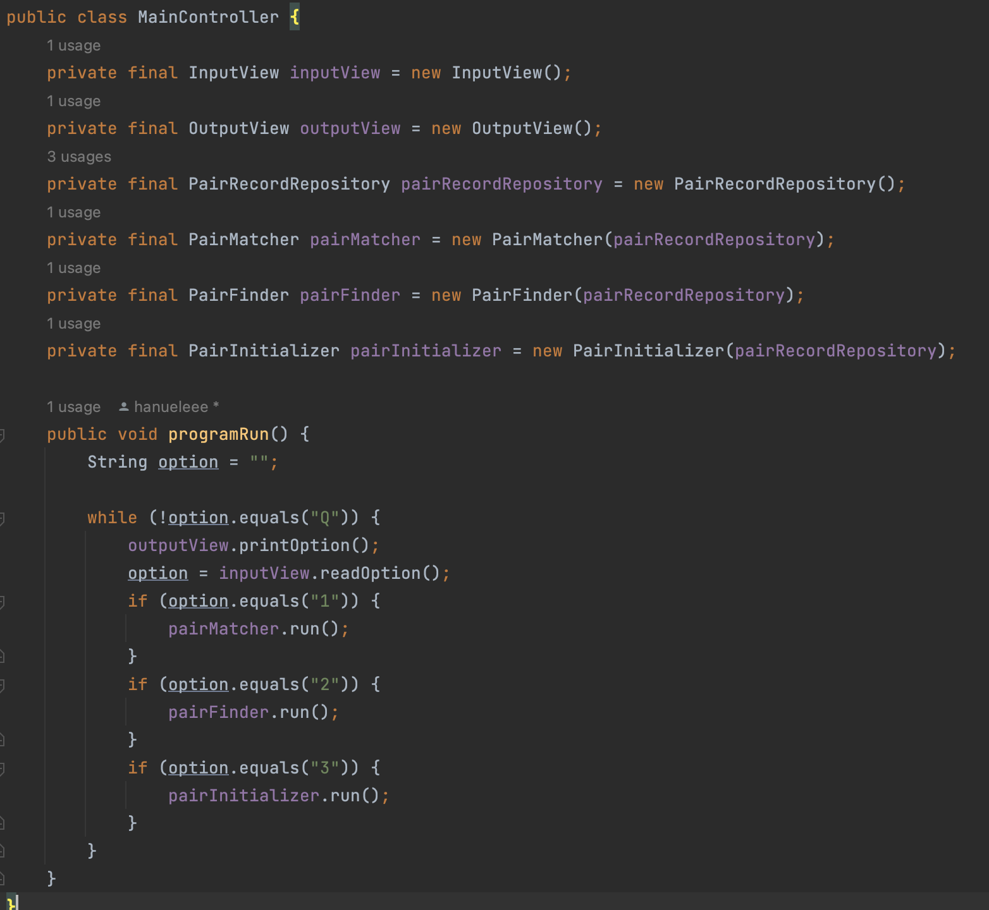The height and width of the screenshot is (910, 989).
Task: Click pairRecordRepository argument inside the PairMatcher constructor
Action: click(x=714, y=240)
